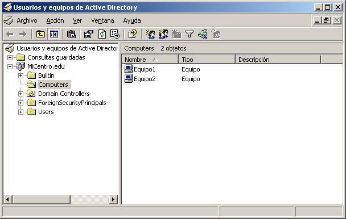Screen dimensions: 346x219
Task: Select the Computers tree item
Action: point(53,85)
